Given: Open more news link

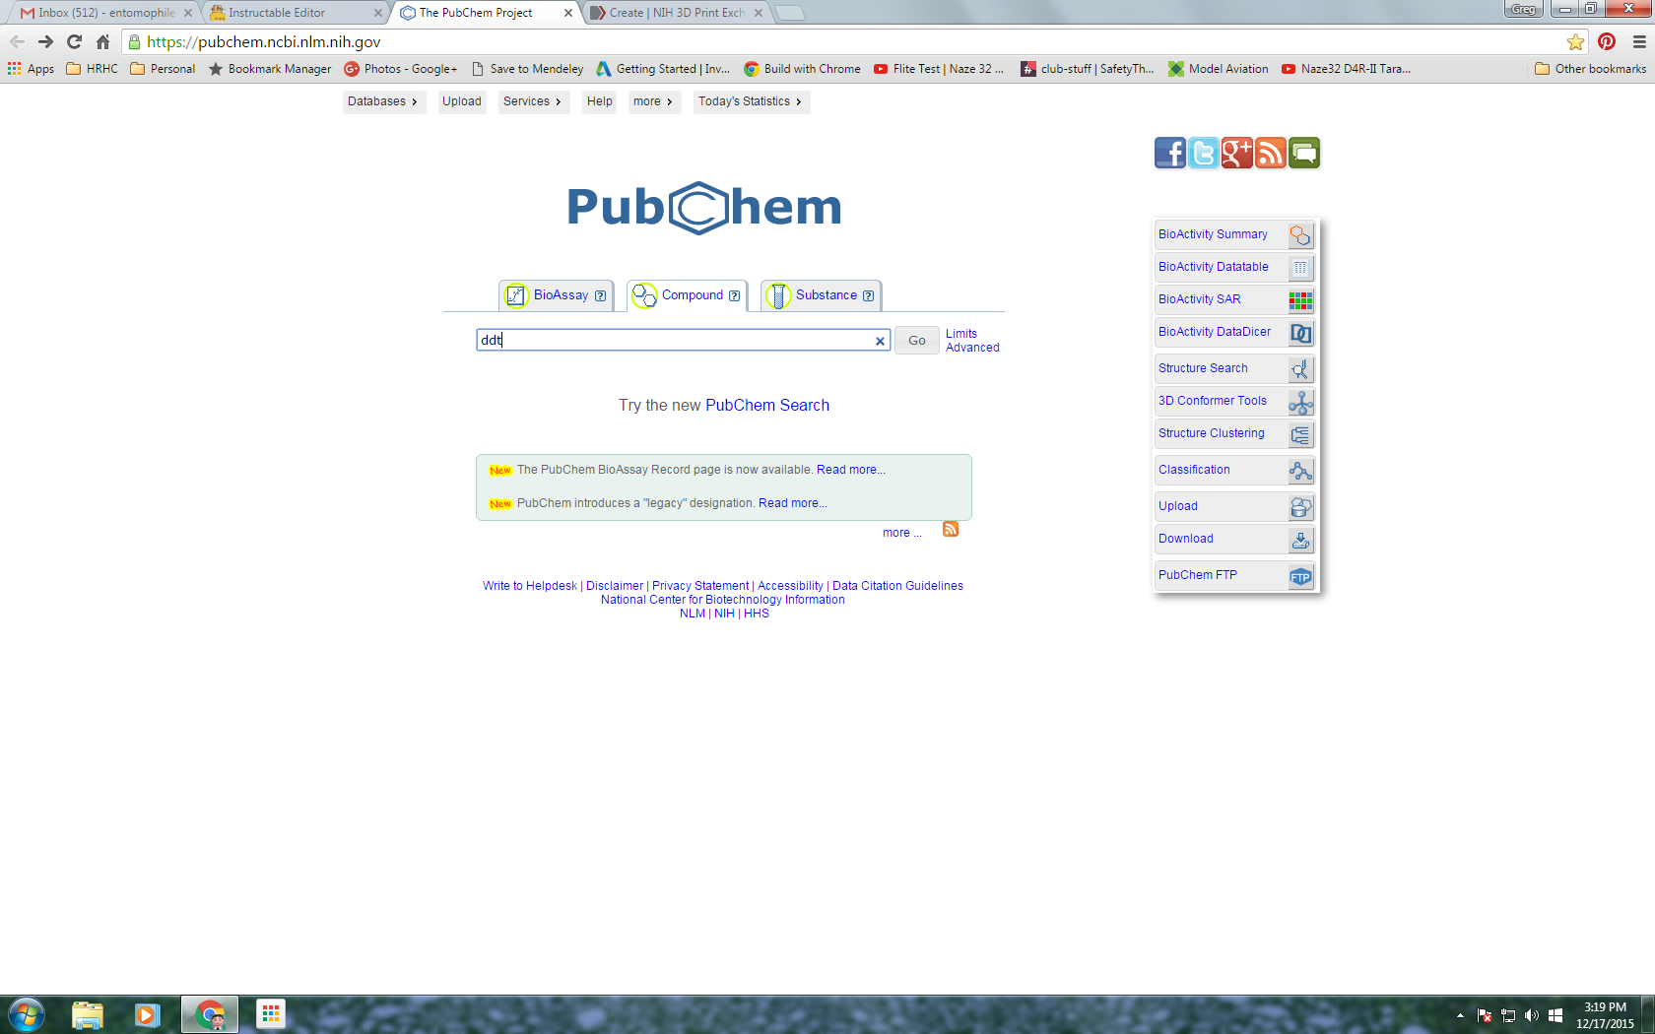Looking at the screenshot, I should [902, 533].
